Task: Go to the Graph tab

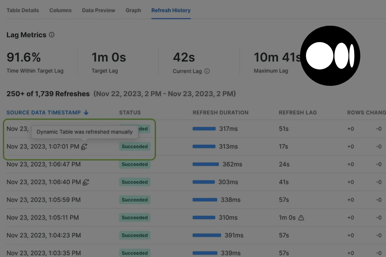Action: click(133, 10)
